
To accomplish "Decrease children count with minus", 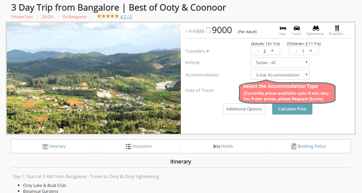I will pos(296,51).
